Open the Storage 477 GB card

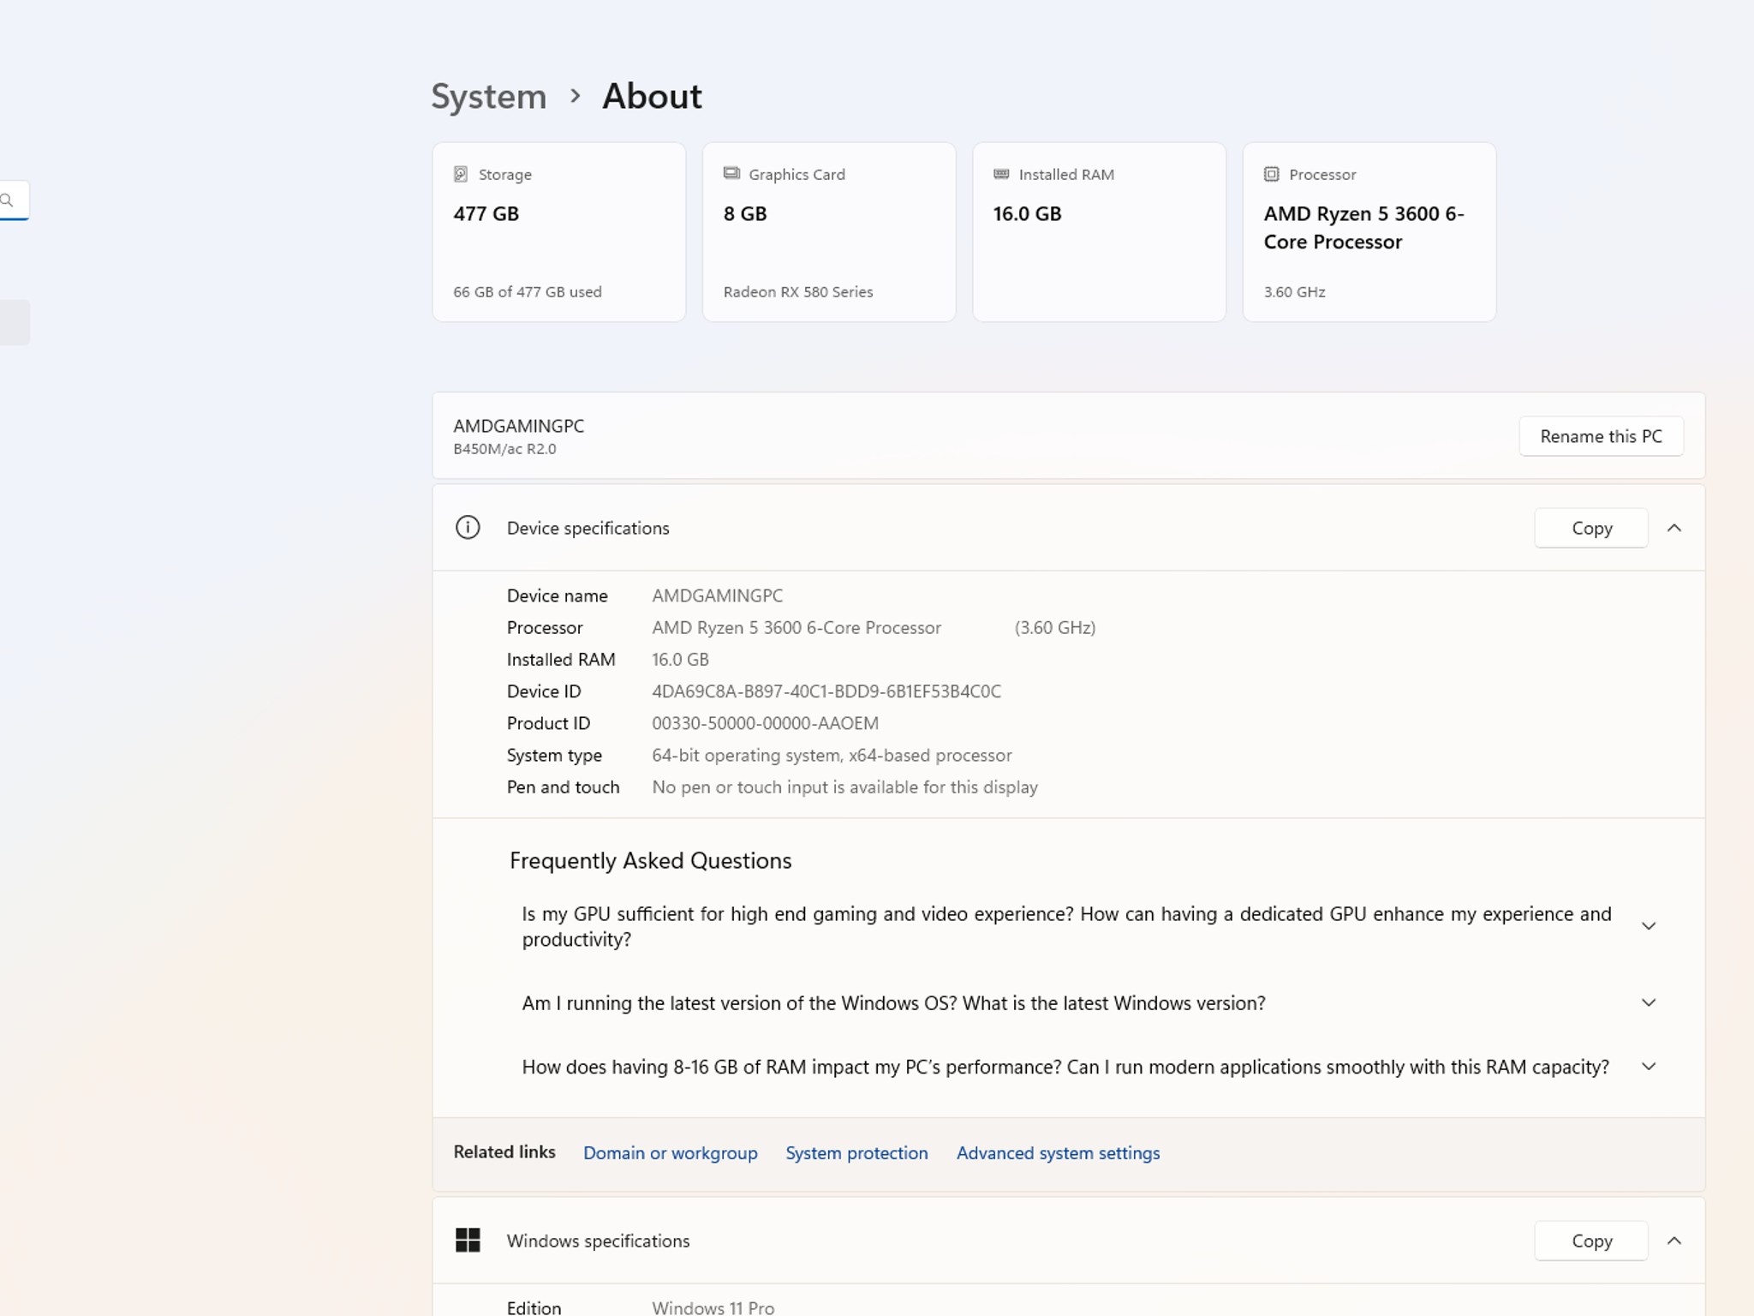click(x=558, y=232)
